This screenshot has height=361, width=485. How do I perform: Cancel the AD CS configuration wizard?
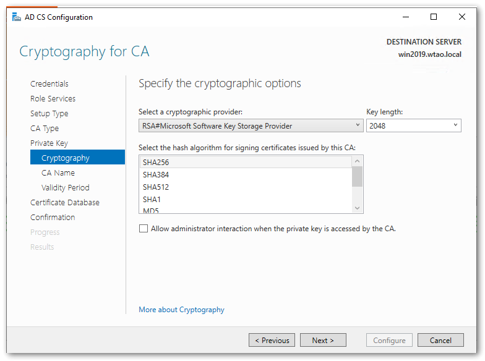tap(440, 341)
